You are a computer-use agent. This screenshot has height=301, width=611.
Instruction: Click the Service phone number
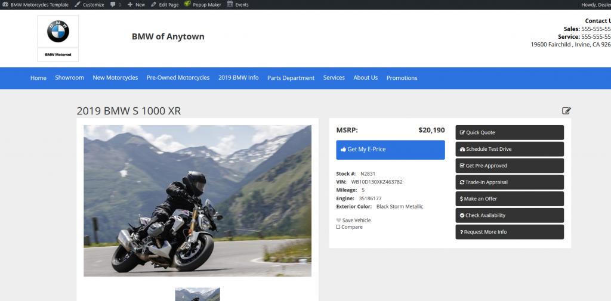596,36
